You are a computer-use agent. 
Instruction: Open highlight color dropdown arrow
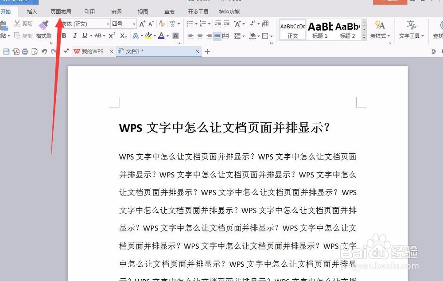pyautogui.click(x=155, y=36)
